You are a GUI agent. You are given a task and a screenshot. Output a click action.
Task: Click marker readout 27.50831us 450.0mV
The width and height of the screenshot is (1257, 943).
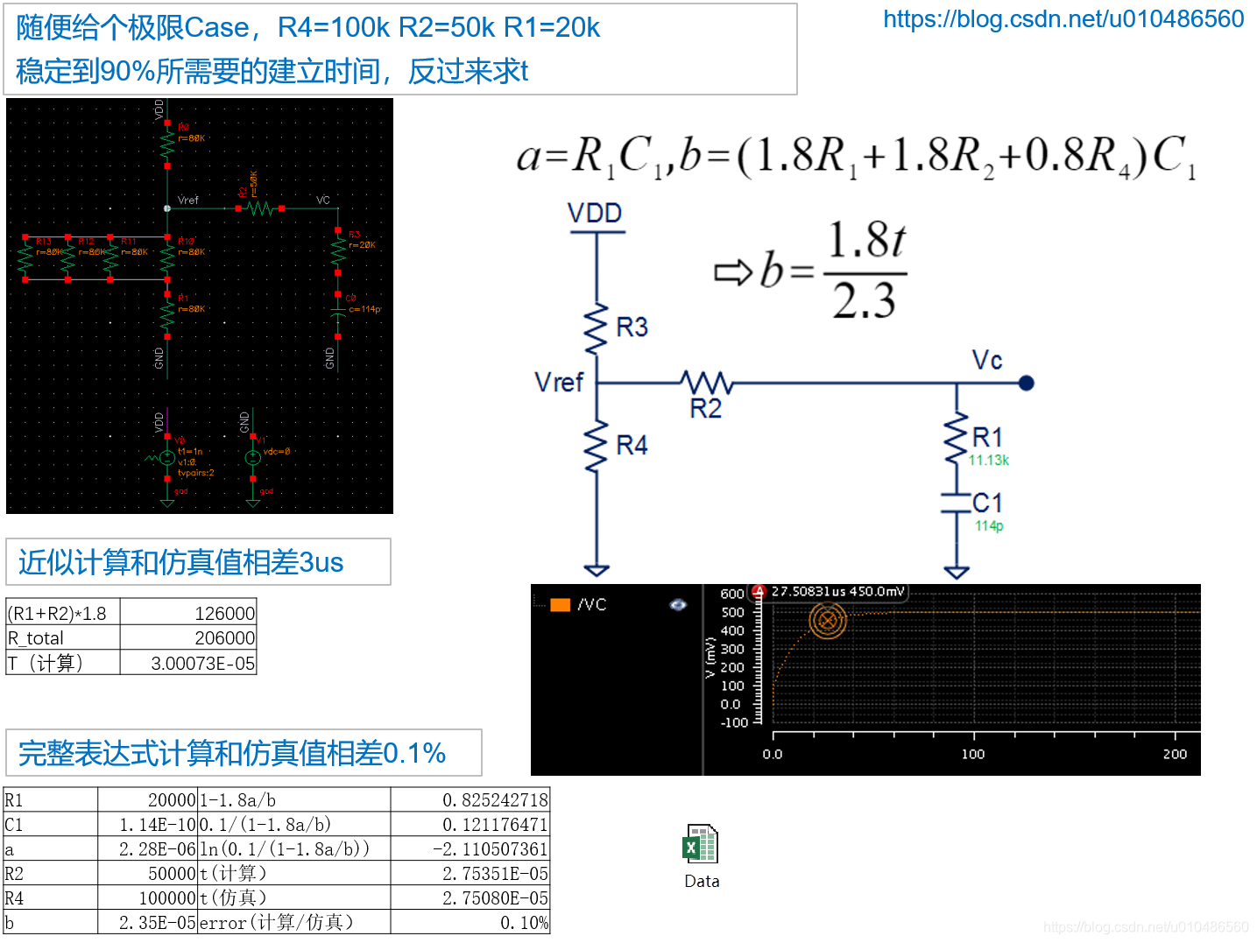coord(837,592)
